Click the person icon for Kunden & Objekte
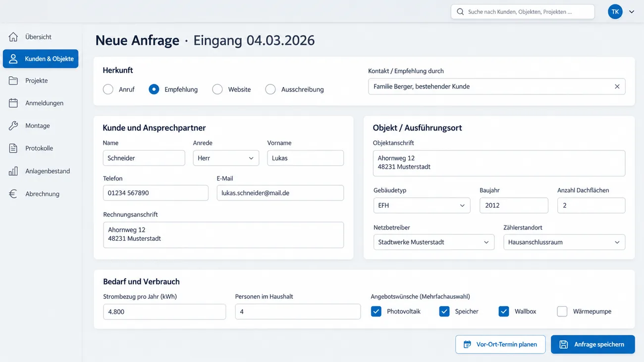 13,59
